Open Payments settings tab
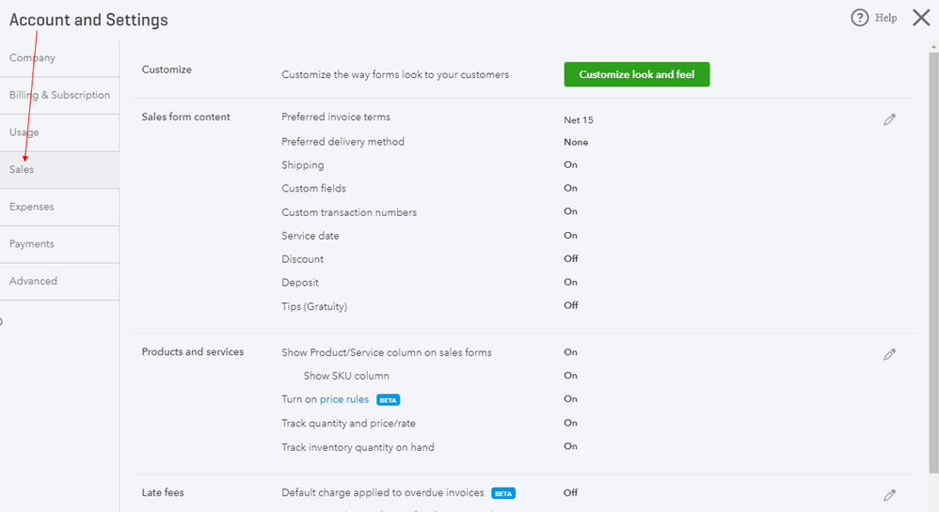This screenshot has width=939, height=512. tap(60, 244)
